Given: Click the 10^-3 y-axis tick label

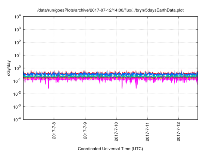Looking at the screenshot, I should pos(17,107).
